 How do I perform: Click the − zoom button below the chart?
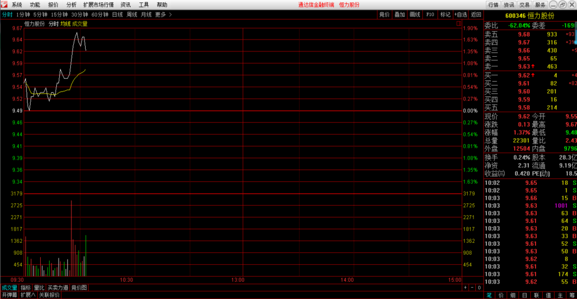pyautogui.click(x=472, y=288)
